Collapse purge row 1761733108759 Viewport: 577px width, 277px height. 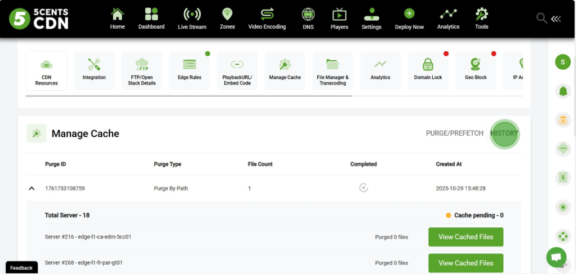click(x=32, y=189)
